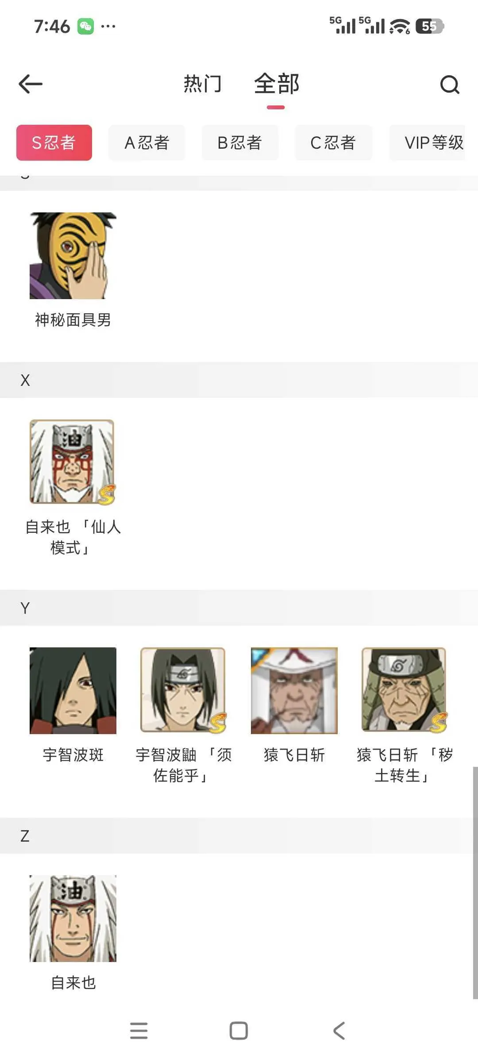The height and width of the screenshot is (1062, 478).
Task: Pick the 猿飞日斩 Hokage hat portrait
Action: point(294,691)
